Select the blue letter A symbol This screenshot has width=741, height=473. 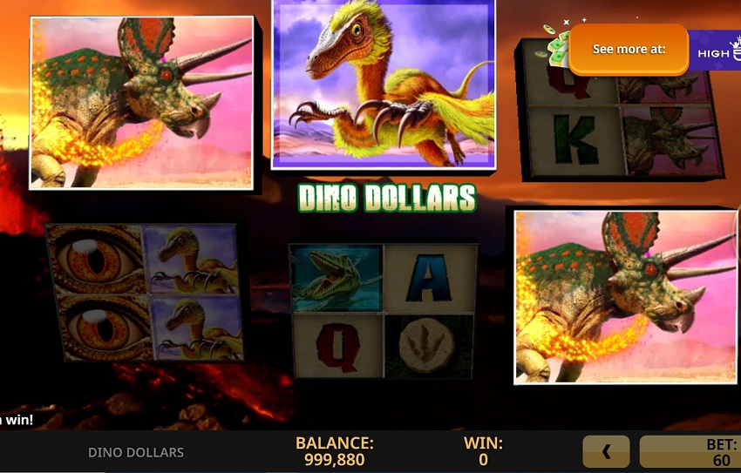428,278
